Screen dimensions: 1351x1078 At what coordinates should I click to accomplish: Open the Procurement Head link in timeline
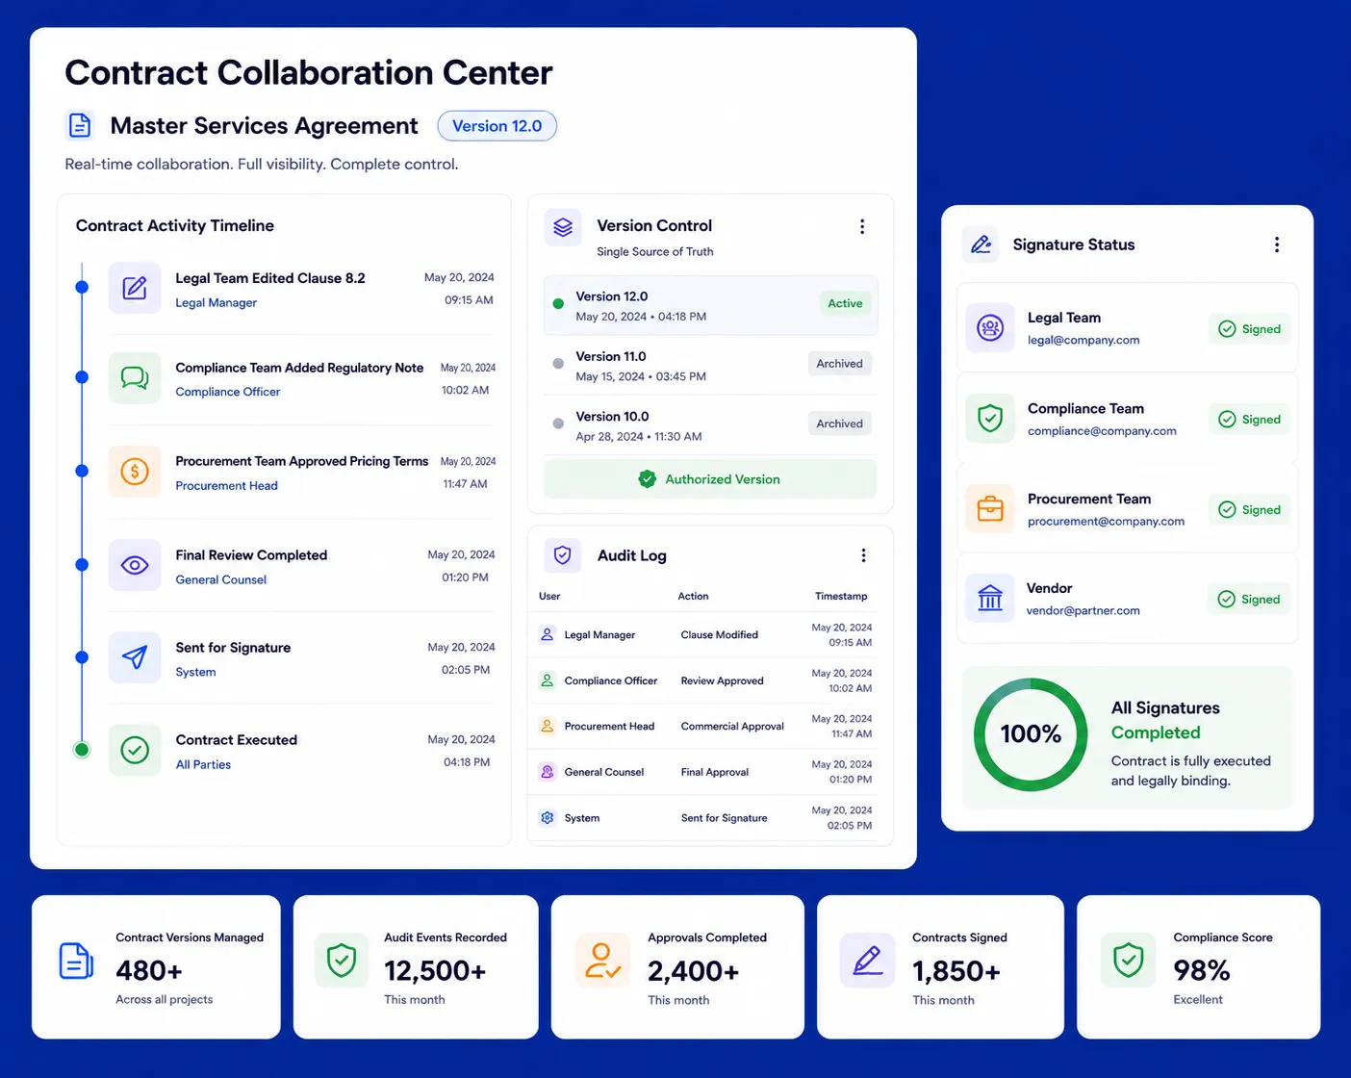tap(227, 486)
